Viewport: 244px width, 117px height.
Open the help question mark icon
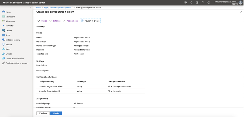[203, 2]
